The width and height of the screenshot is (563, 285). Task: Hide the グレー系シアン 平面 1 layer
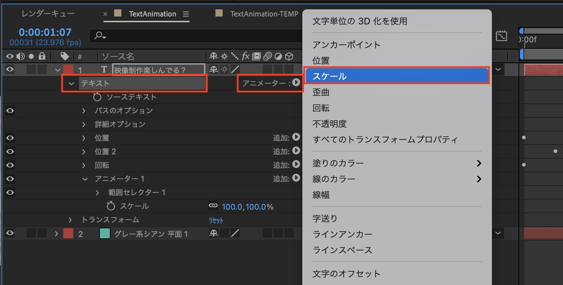click(x=10, y=233)
